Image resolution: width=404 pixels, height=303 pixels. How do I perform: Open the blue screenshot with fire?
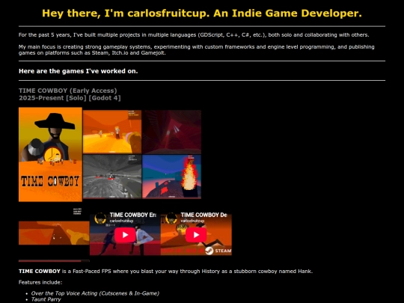pos(171,177)
